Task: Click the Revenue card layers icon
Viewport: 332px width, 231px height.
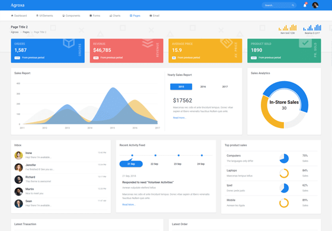Action: (148, 43)
